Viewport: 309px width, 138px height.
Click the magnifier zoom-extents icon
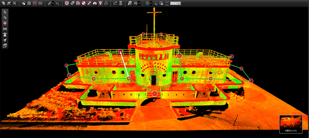[14, 3]
